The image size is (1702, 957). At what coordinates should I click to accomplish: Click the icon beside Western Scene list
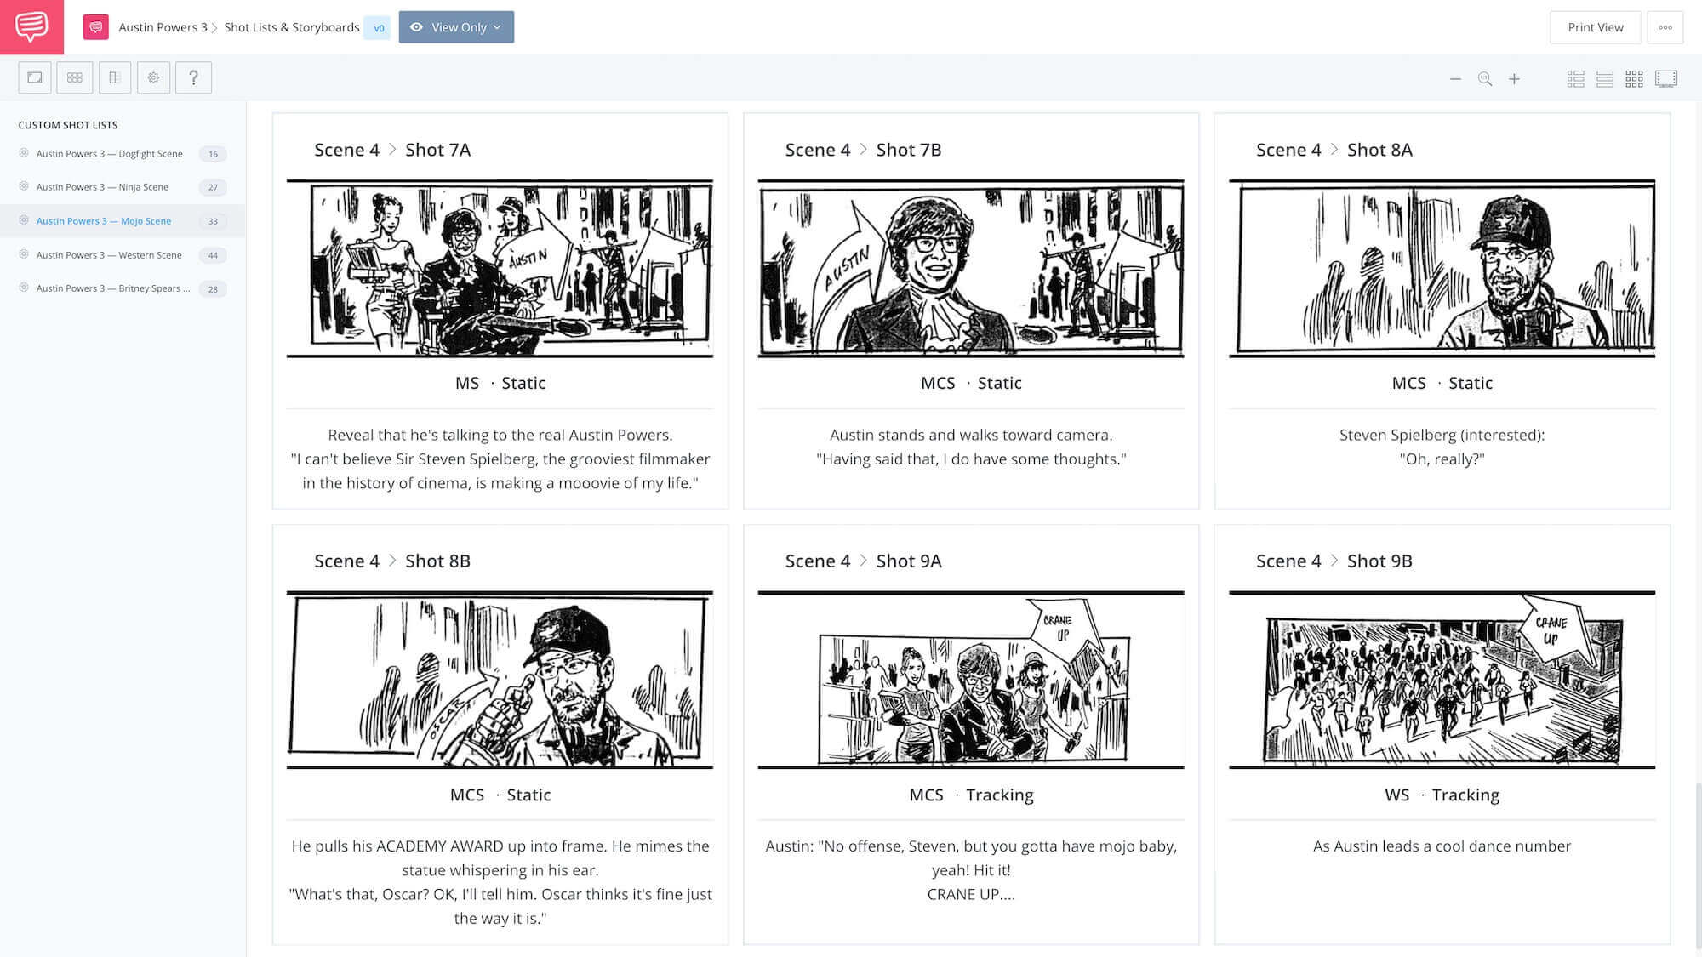point(24,254)
